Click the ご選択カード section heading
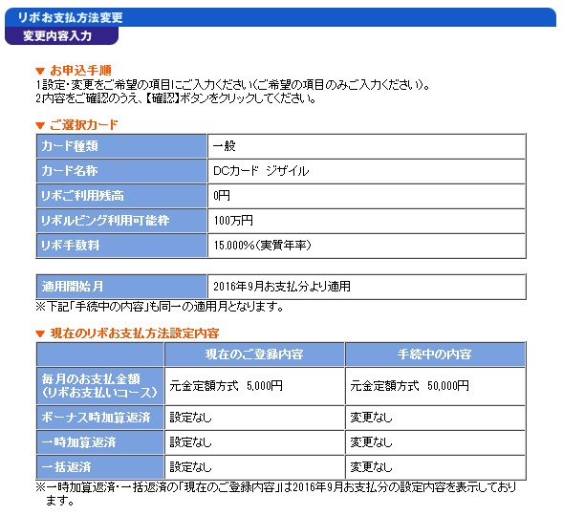This screenshot has width=563, height=516. 84,125
